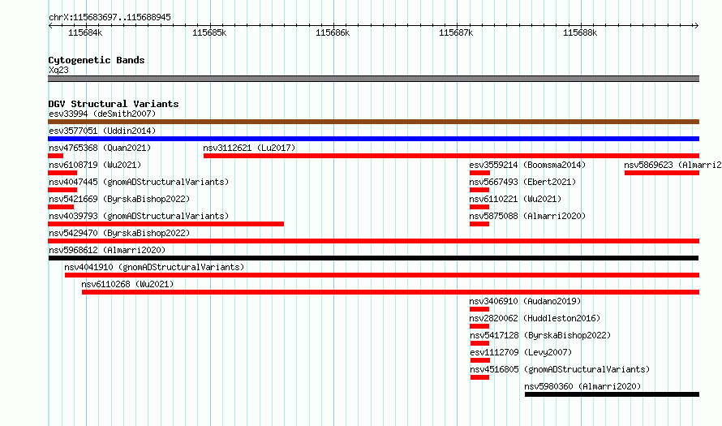Screen dimensions: 722x426
Task: Click the 115686k ruler position
Action: pos(333,32)
